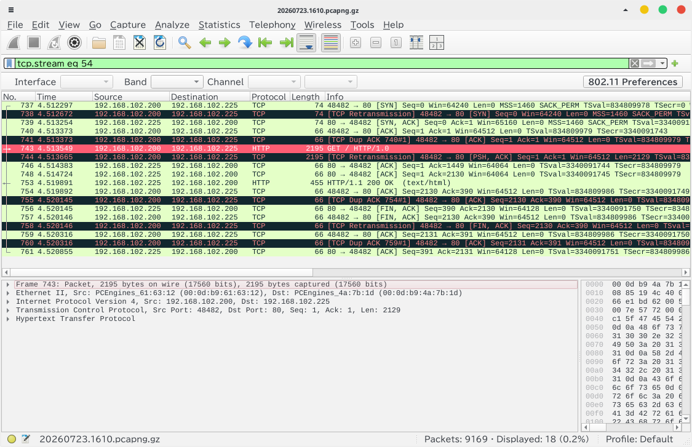The image size is (692, 447).
Task: Click Profile: Default in status bar
Action: click(x=639, y=439)
